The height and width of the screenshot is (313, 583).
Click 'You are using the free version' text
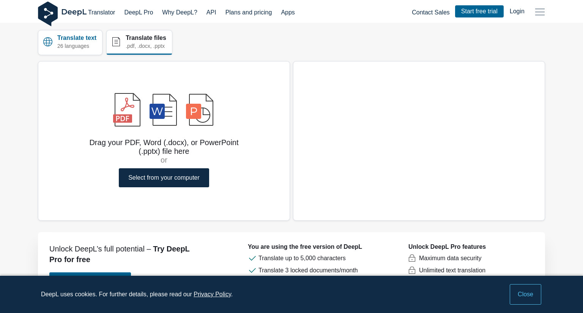[305, 247]
